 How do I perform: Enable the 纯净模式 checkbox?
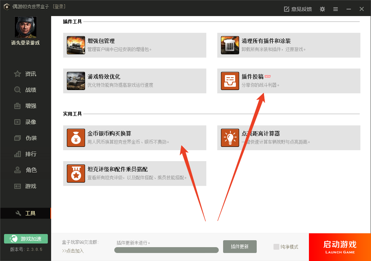pyautogui.click(x=276, y=247)
